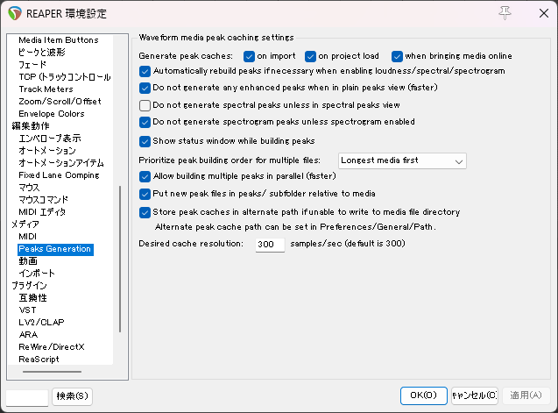Enable 'Do not generate spectral peaks' checkbox
The width and height of the screenshot is (558, 413).
[145, 105]
